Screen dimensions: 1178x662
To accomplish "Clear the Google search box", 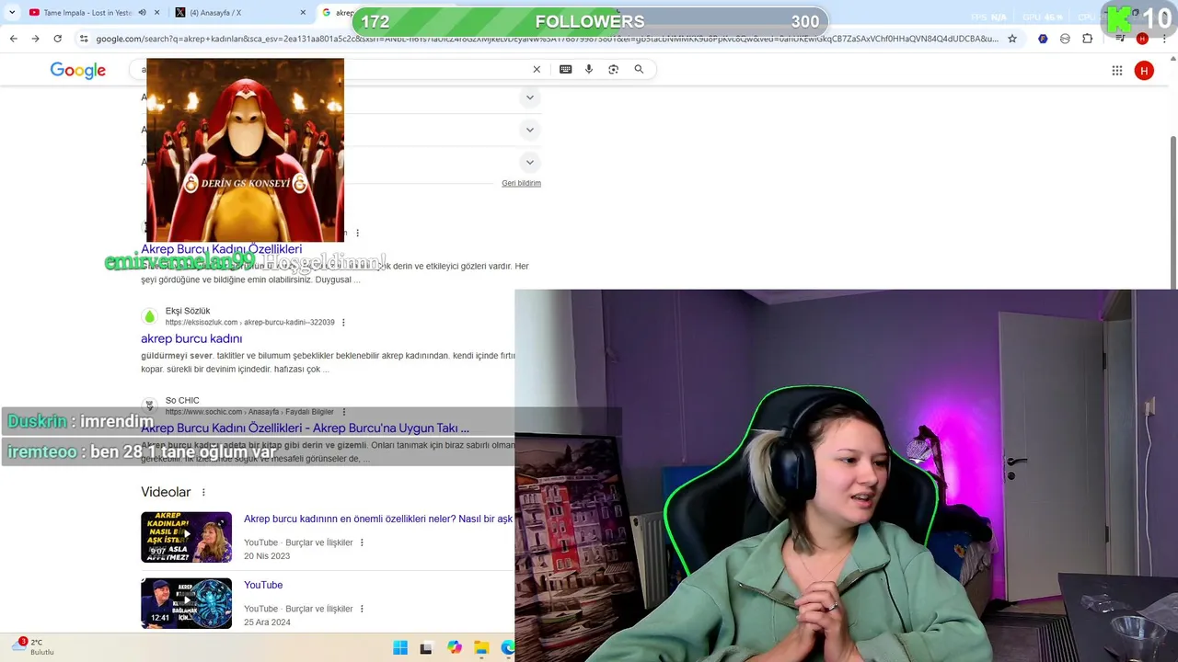I will (x=537, y=69).
